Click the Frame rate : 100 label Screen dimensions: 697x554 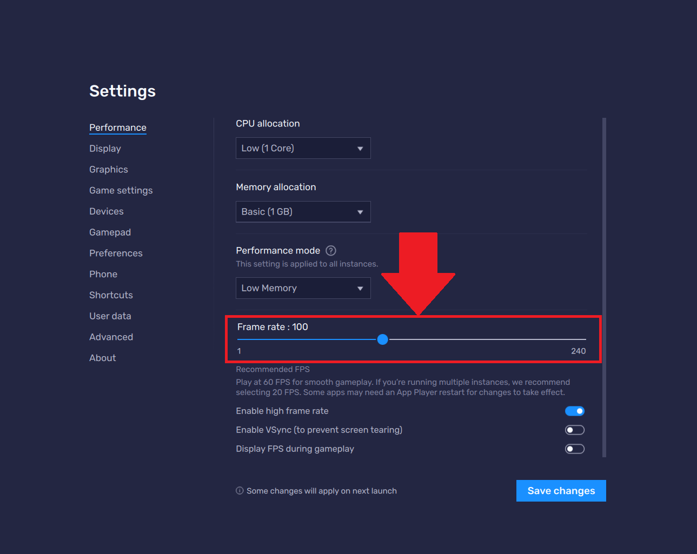(x=273, y=327)
